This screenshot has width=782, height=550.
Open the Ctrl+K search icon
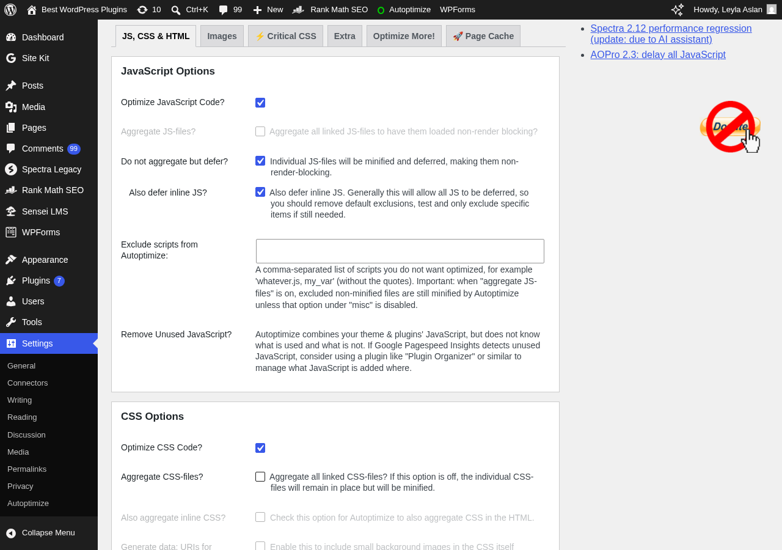tap(176, 10)
